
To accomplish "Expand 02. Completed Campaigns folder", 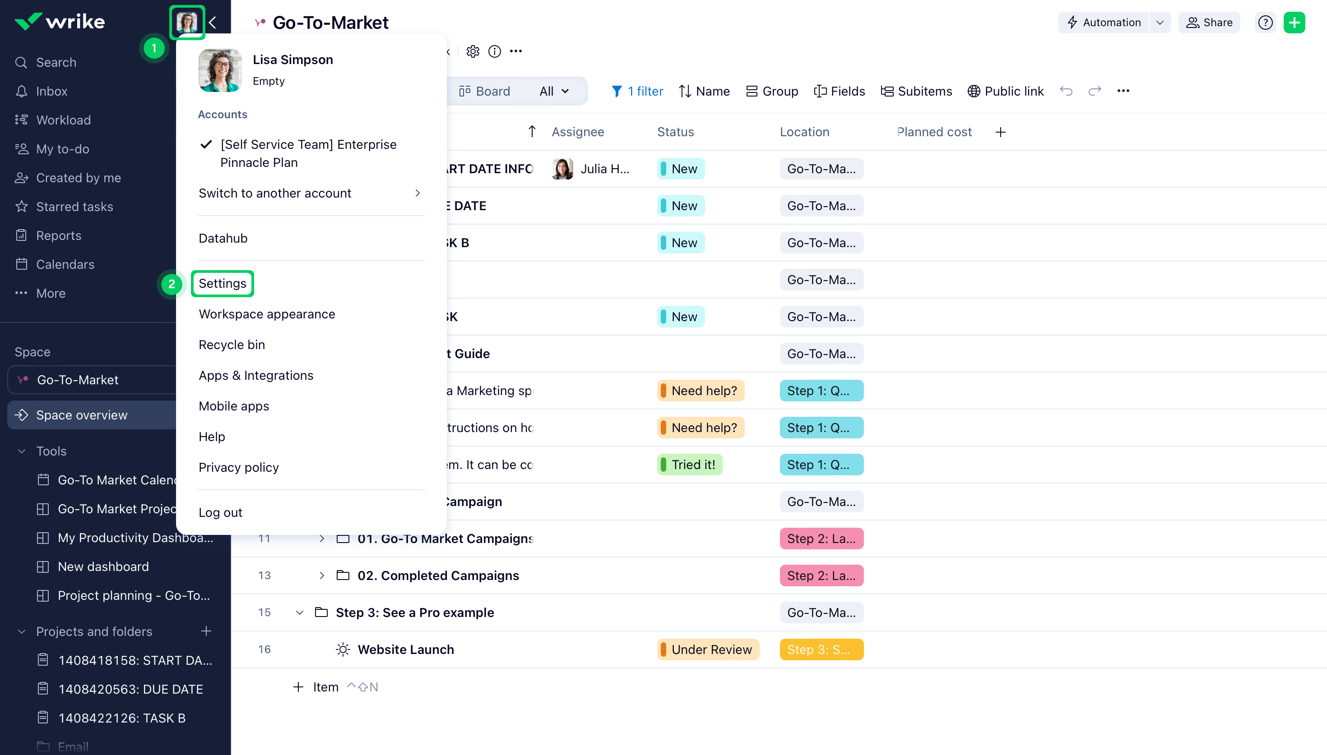I will (x=322, y=575).
